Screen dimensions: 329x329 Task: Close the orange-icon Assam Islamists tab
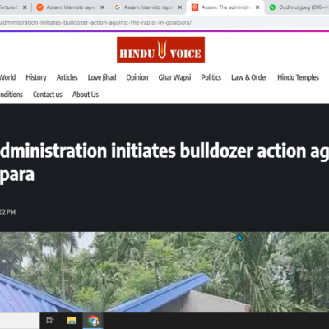point(102,7)
